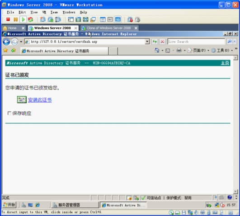
Task: Click the IE print icon
Action: pos(179,50)
